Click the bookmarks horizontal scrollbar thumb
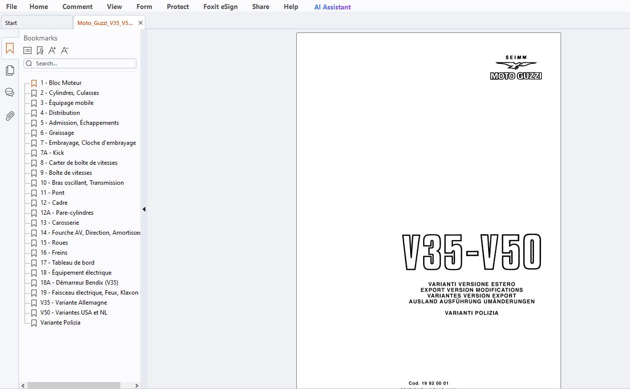The height and width of the screenshot is (389, 630). (x=73, y=386)
